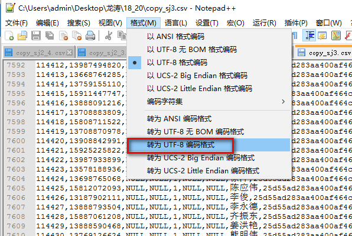352x236 pixels.
Task: Switch to the copy_sj3.csv tab
Action: [324, 53]
